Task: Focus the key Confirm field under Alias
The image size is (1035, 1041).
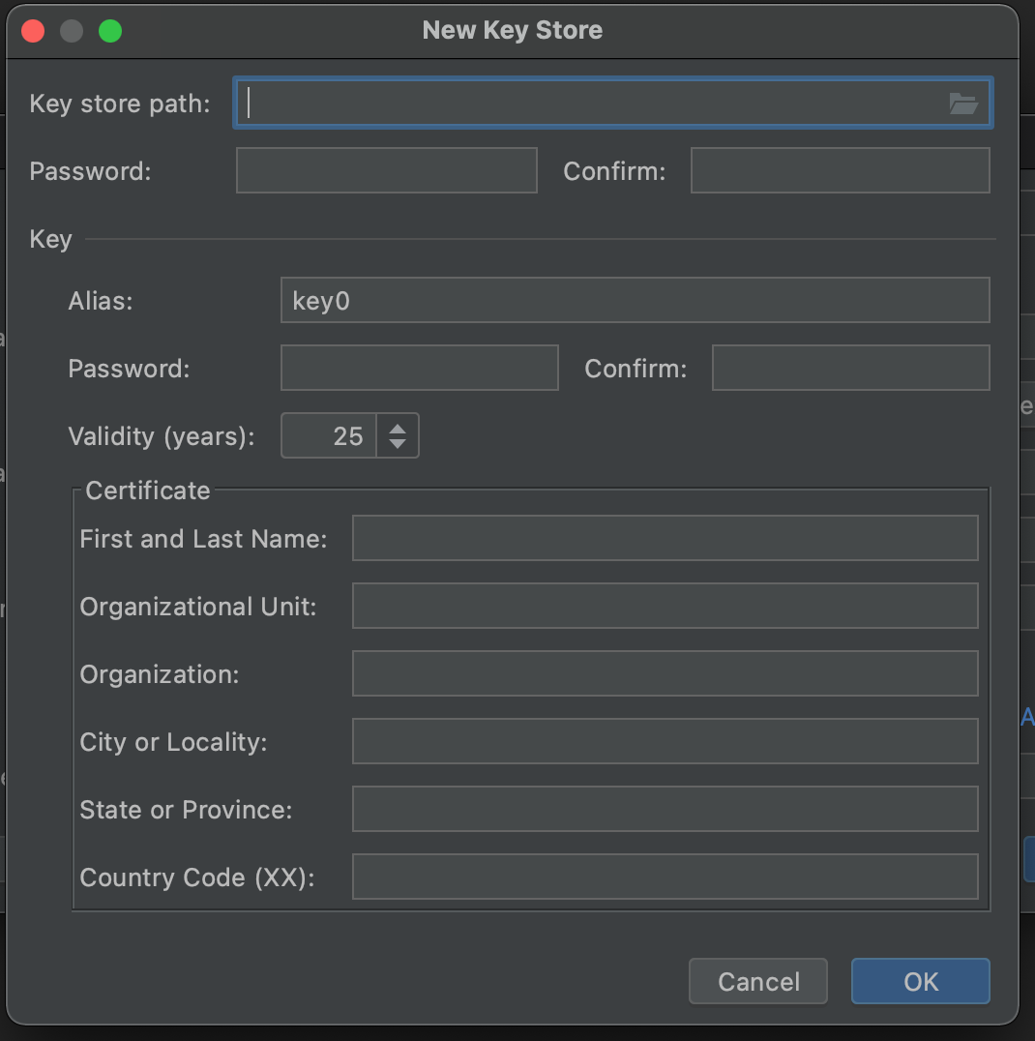Action: [850, 369]
